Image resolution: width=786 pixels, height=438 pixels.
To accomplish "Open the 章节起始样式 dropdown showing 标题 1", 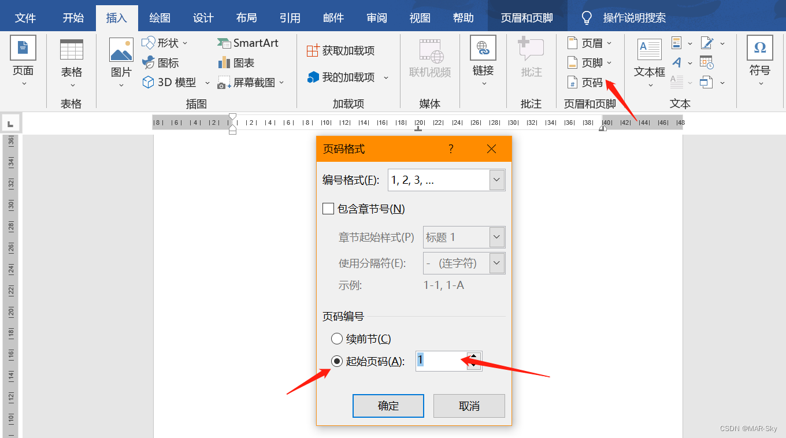I will pyautogui.click(x=464, y=237).
